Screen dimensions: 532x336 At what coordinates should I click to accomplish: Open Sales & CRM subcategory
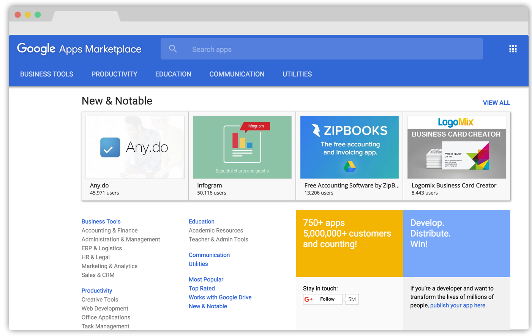click(98, 275)
